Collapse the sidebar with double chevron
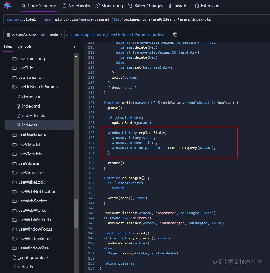Image resolution: width=270 pixels, height=273 pixels. click(75, 47)
